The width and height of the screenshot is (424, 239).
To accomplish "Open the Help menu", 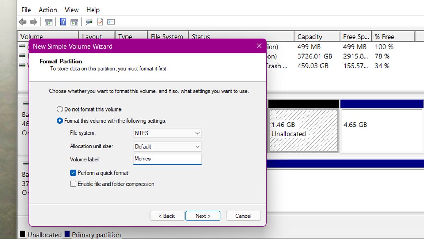I will click(93, 10).
